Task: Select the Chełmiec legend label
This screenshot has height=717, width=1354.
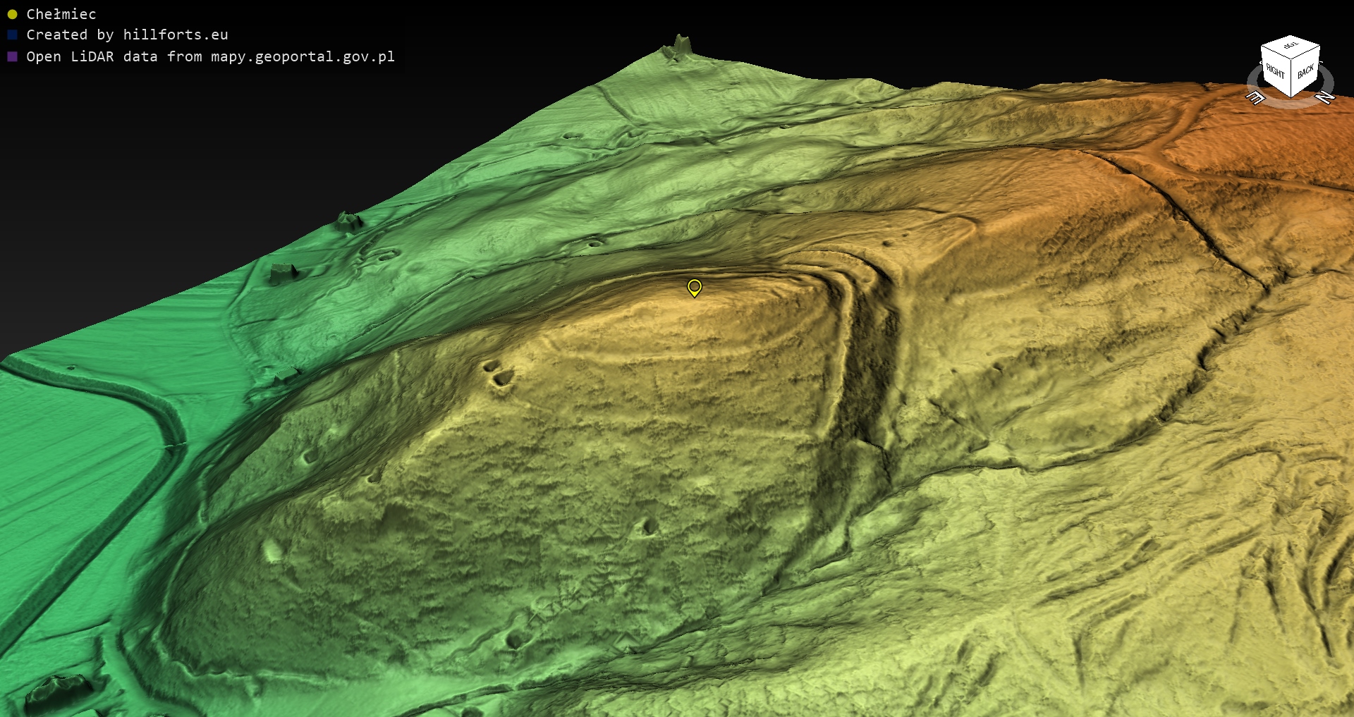Action: pyautogui.click(x=61, y=14)
